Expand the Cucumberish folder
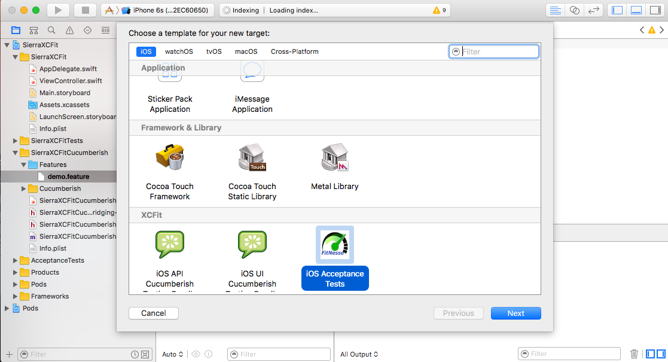Screen dimensions: 668x362 (24, 188)
